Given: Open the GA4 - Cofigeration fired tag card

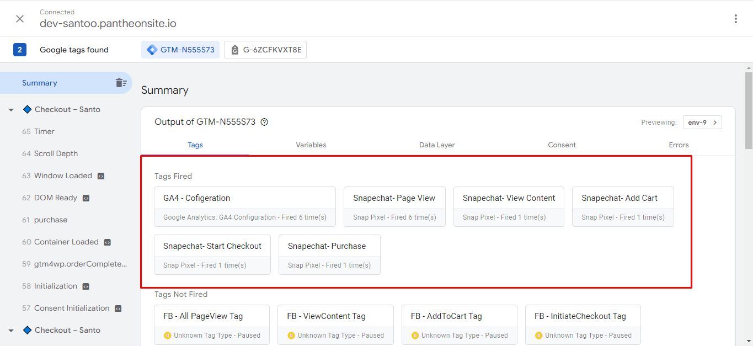Looking at the screenshot, I should (245, 206).
